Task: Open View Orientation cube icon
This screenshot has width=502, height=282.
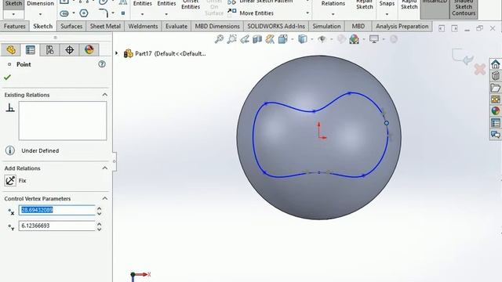Action: click(282, 39)
